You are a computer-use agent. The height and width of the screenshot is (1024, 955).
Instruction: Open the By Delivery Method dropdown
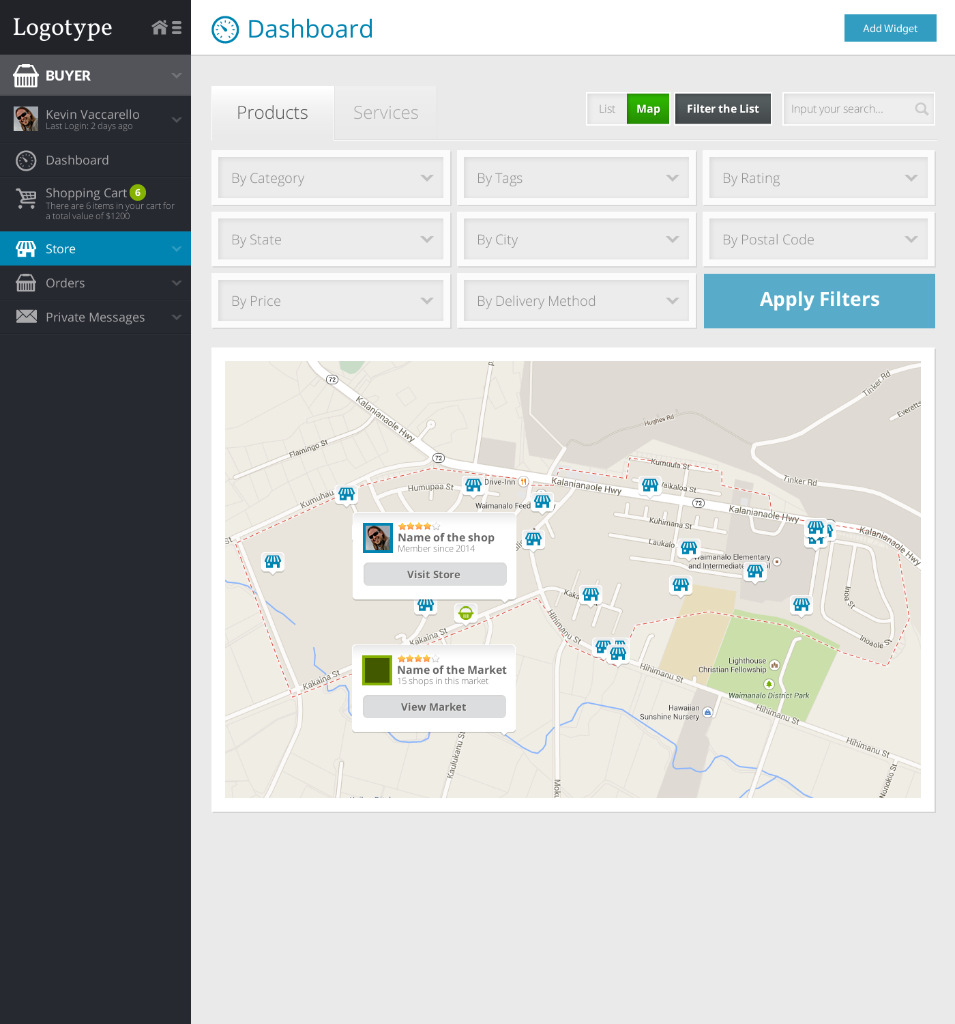point(576,300)
